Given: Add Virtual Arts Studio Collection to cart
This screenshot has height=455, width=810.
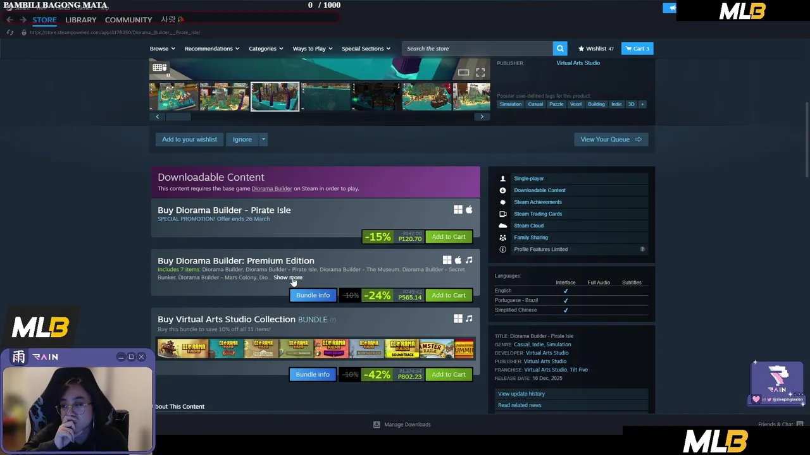Looking at the screenshot, I should (x=449, y=375).
